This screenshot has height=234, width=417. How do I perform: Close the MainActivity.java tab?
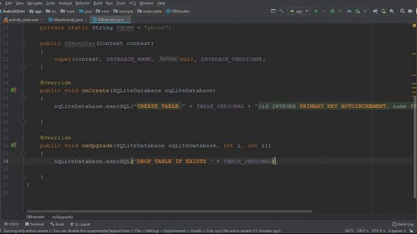coord(86,19)
